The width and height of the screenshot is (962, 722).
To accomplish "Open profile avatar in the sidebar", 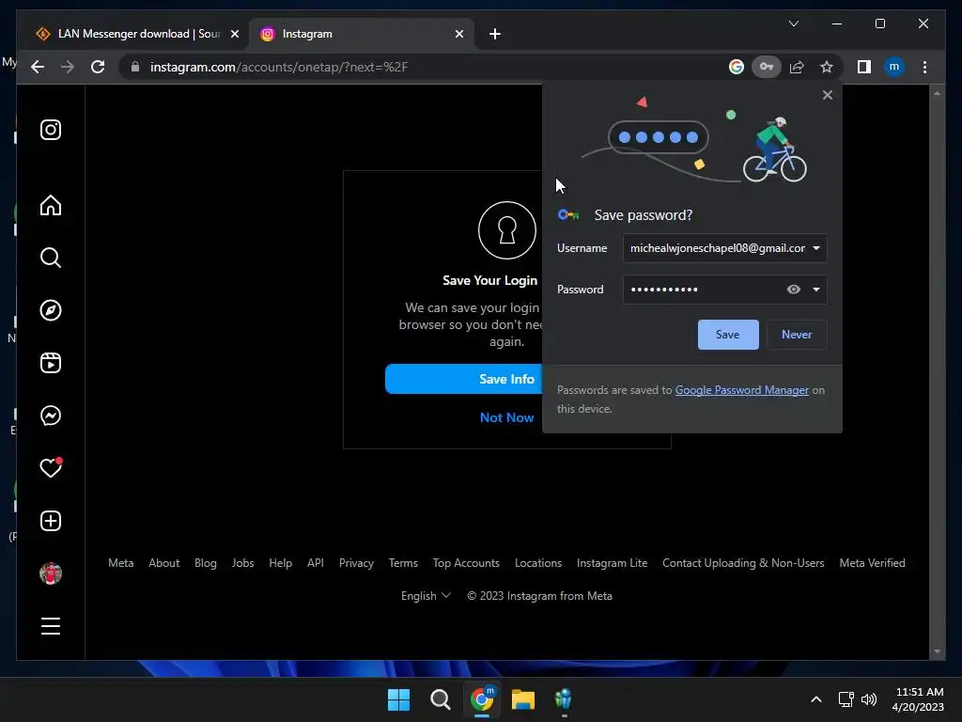I will click(x=51, y=573).
